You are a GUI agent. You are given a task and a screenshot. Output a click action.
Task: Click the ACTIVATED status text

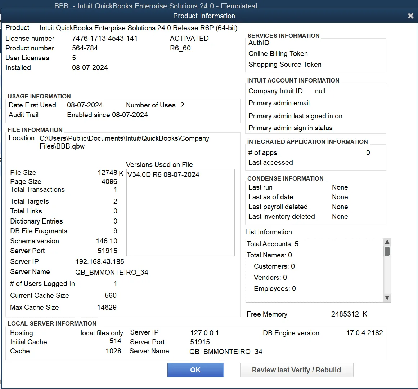(189, 39)
